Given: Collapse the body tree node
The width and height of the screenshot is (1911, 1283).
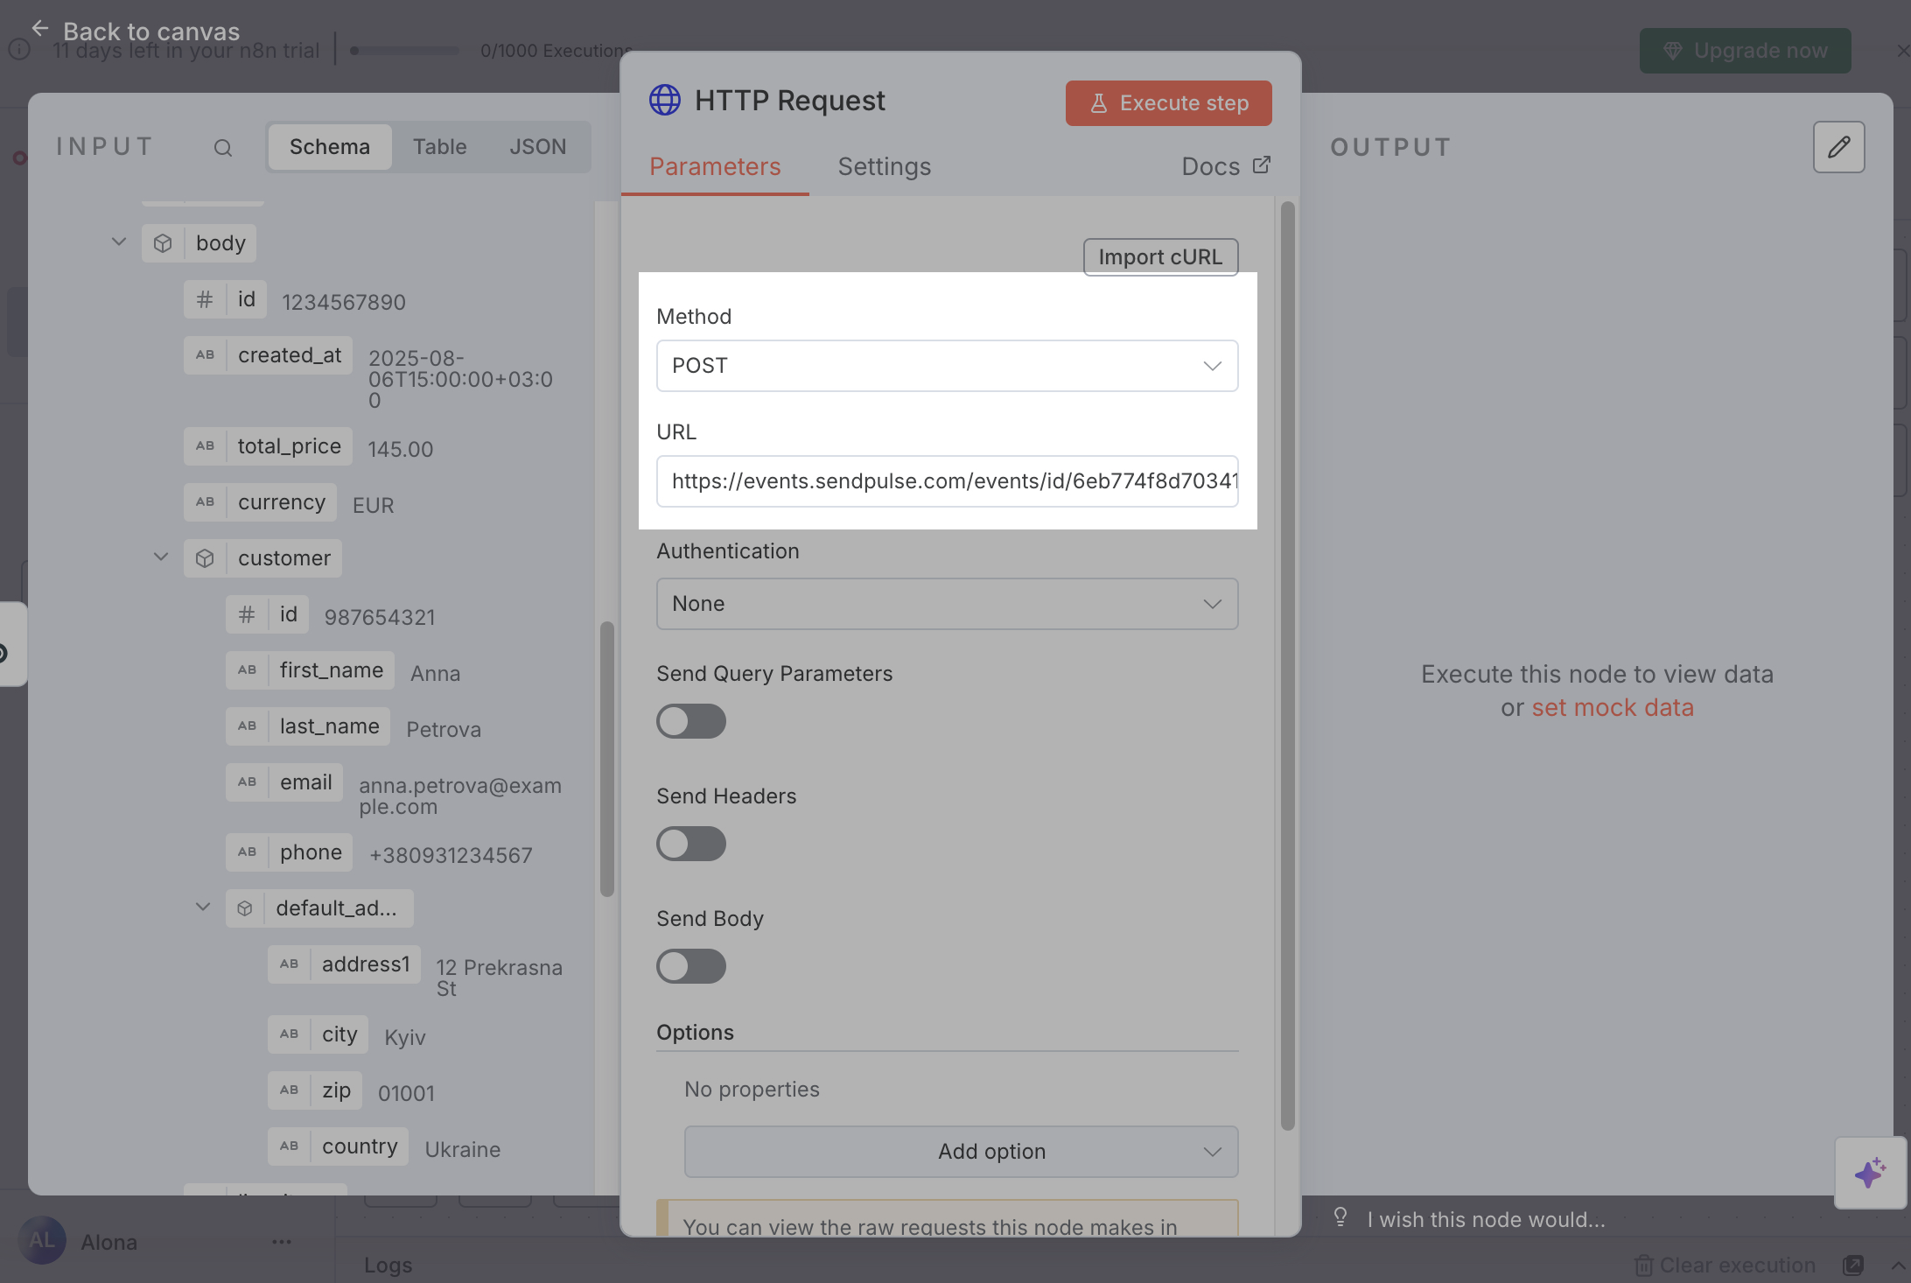Looking at the screenshot, I should (119, 242).
